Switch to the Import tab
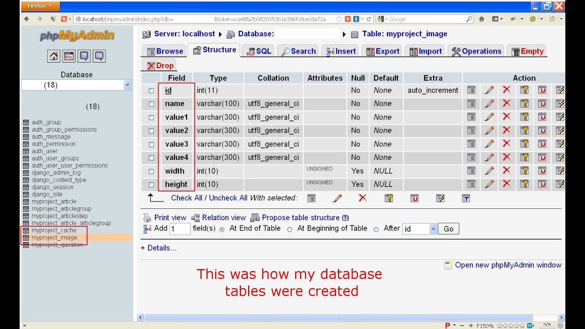Viewport: 585px width, 329px height. pos(426,51)
